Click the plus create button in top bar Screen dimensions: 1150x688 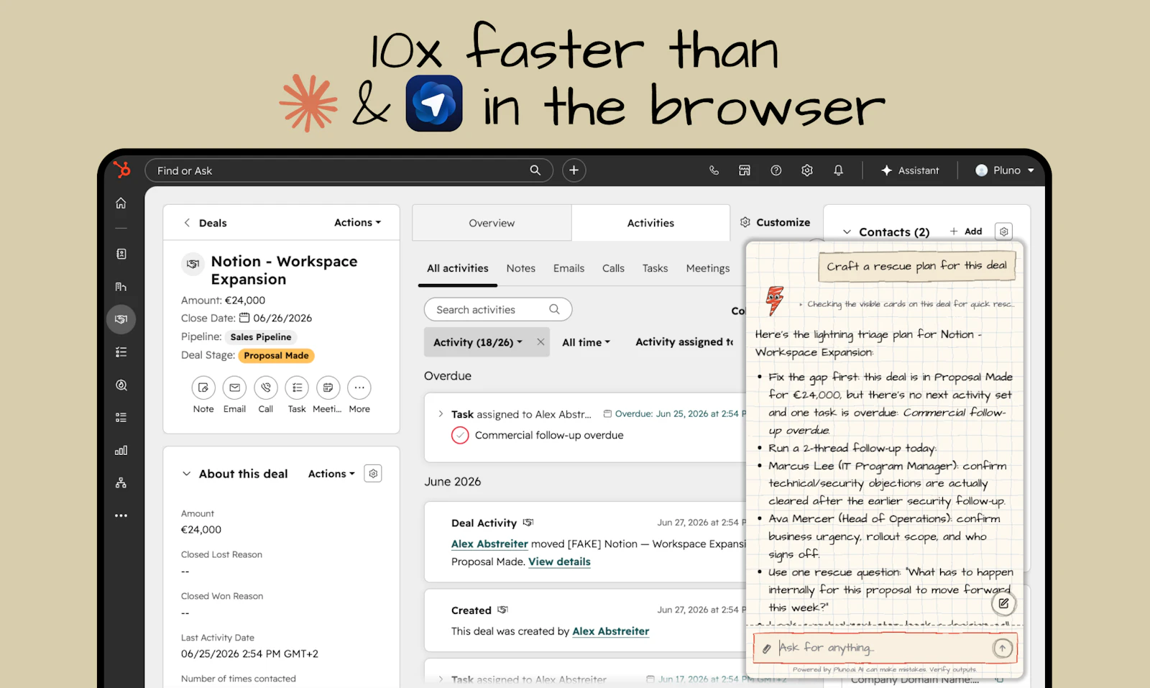[574, 170]
